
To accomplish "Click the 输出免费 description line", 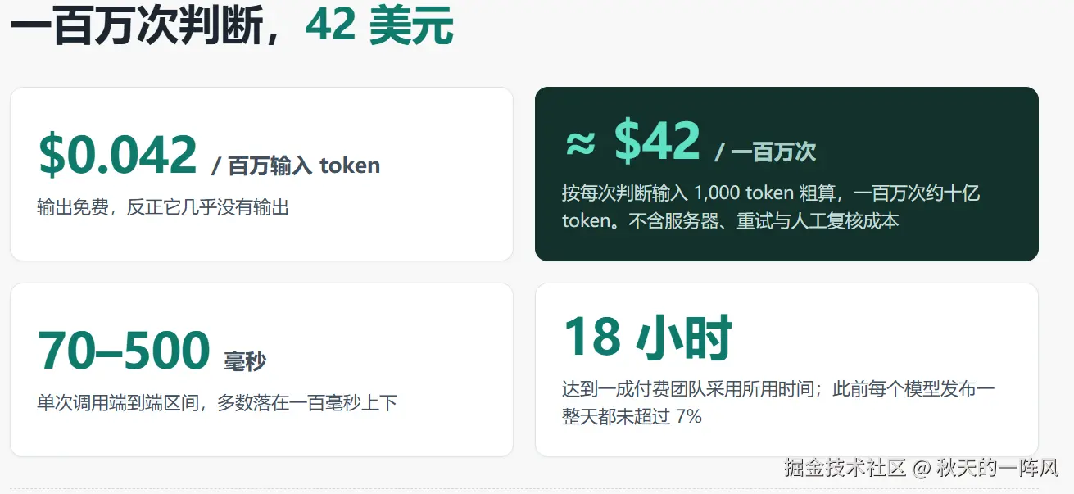I will (x=163, y=207).
